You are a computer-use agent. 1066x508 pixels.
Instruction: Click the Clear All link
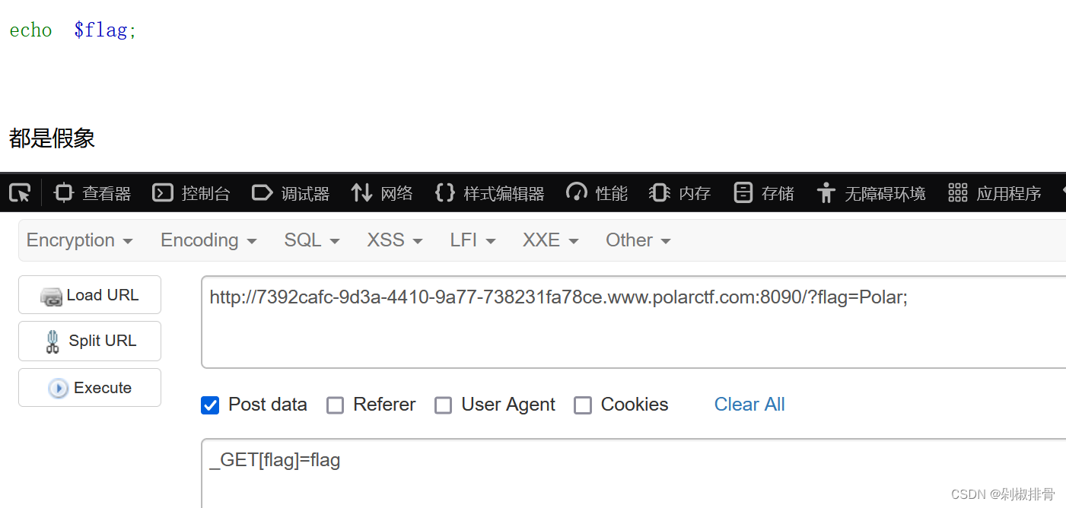pos(749,405)
